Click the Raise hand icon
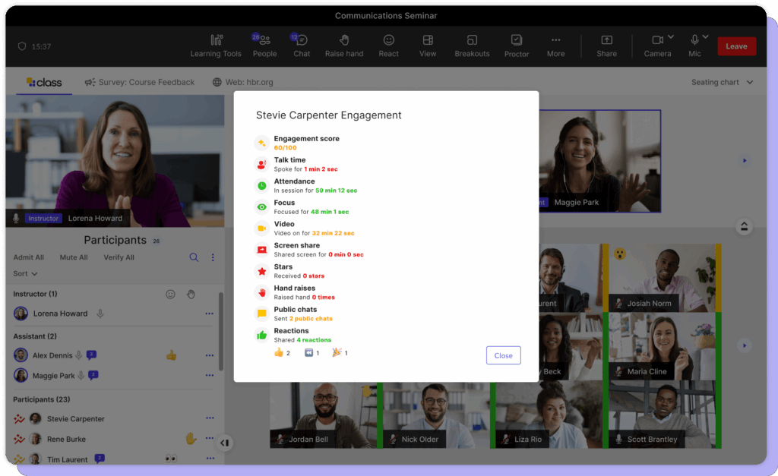This screenshot has width=778, height=476. click(343, 46)
